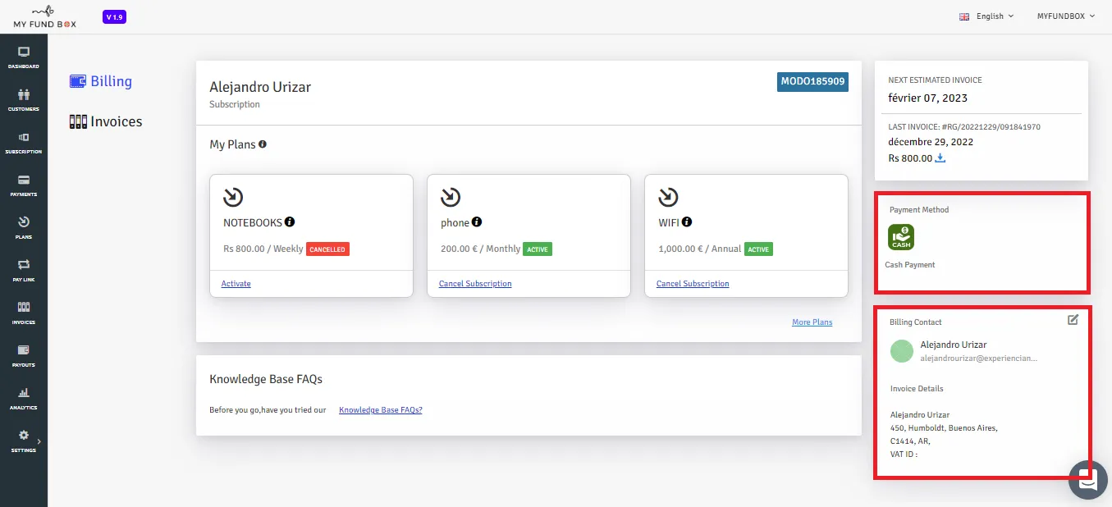Open the chat support bubble
The height and width of the screenshot is (507, 1112).
tap(1088, 480)
